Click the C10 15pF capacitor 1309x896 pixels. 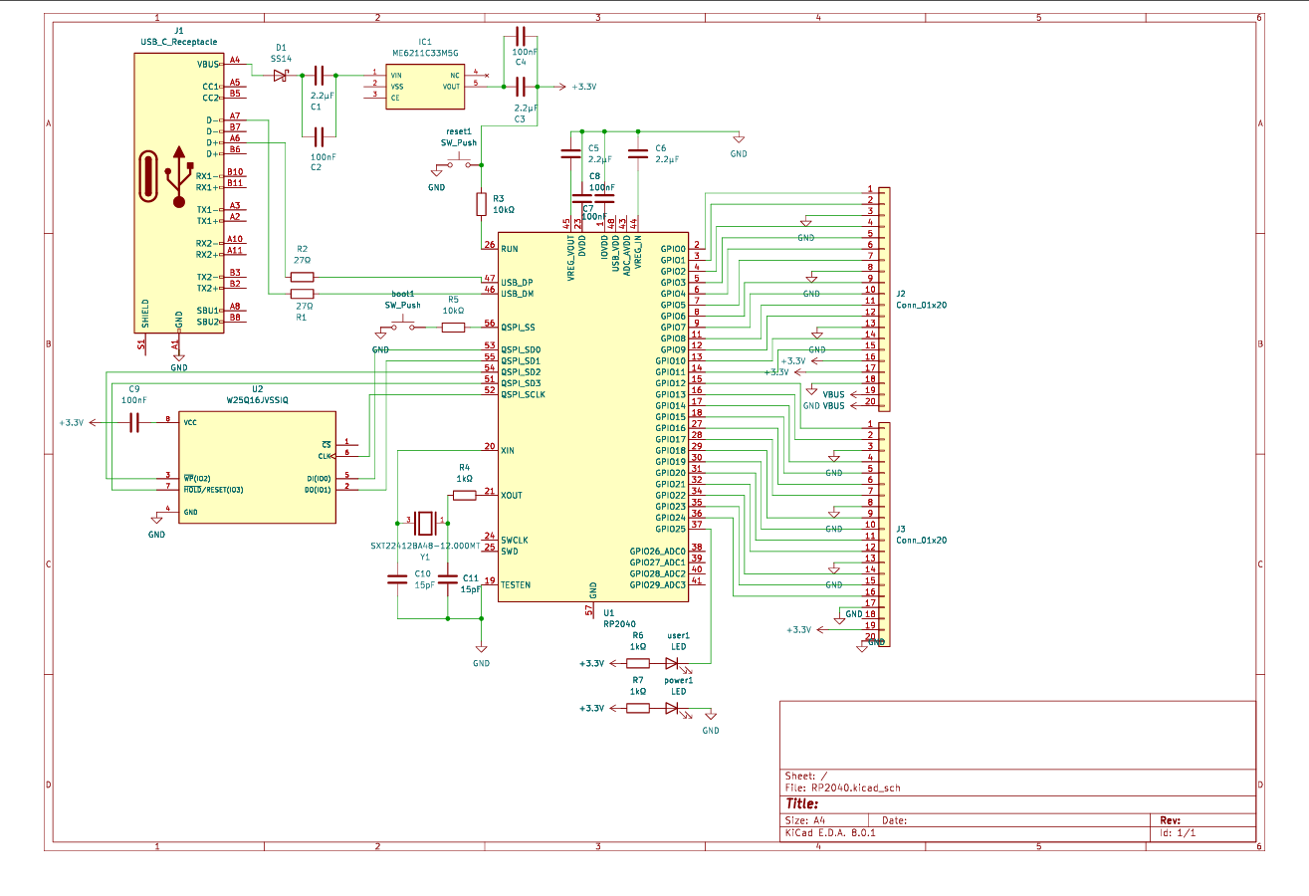(397, 581)
